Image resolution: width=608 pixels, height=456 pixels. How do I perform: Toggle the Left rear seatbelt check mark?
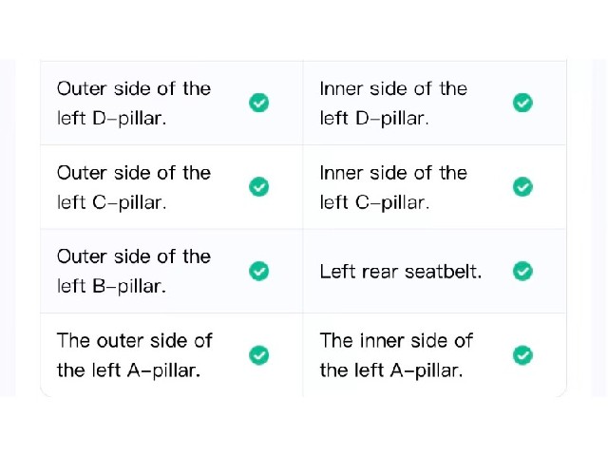coord(522,271)
